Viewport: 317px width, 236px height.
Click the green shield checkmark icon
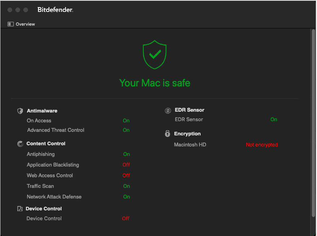click(155, 54)
